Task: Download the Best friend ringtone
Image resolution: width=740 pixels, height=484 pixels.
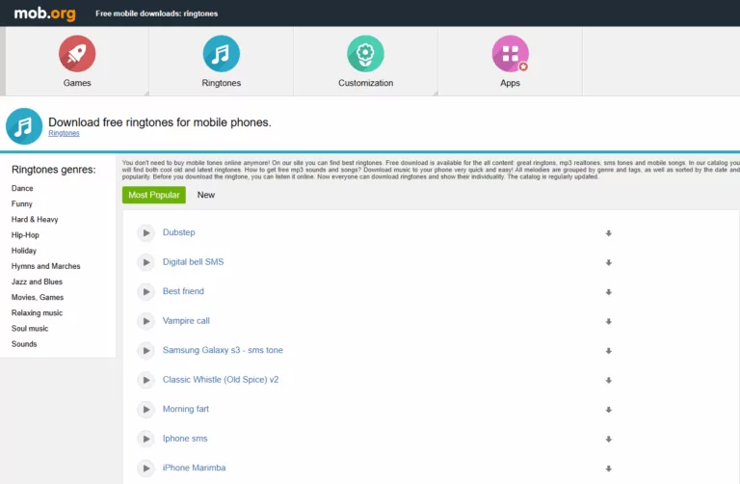Action: [x=608, y=292]
